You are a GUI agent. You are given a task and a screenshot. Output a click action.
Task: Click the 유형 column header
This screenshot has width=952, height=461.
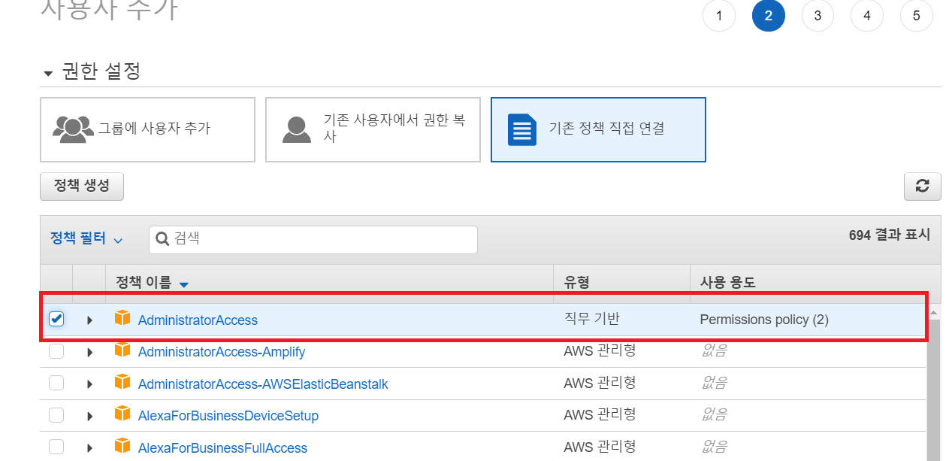[x=576, y=283]
